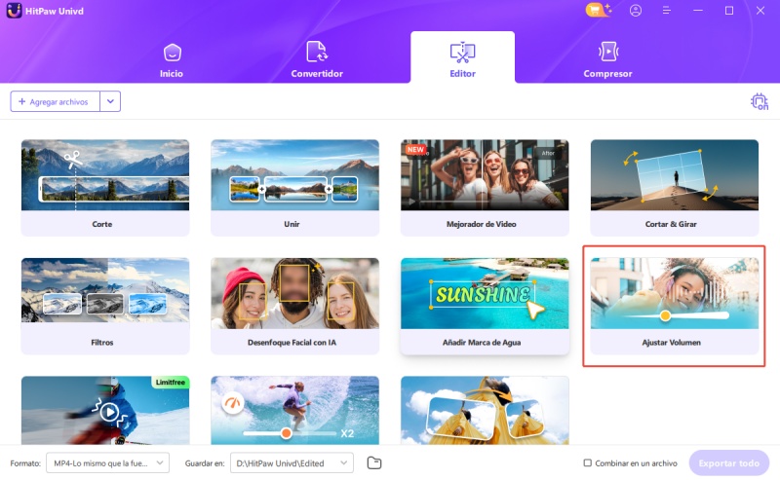Open the yellow dress picture-in-picture card
The image size is (780, 480).
[485, 411]
